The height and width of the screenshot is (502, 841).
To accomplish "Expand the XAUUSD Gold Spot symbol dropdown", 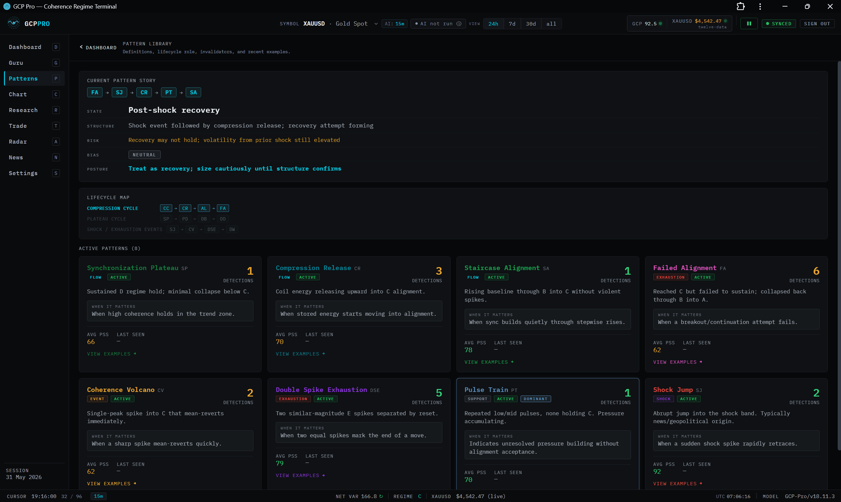I will click(376, 24).
